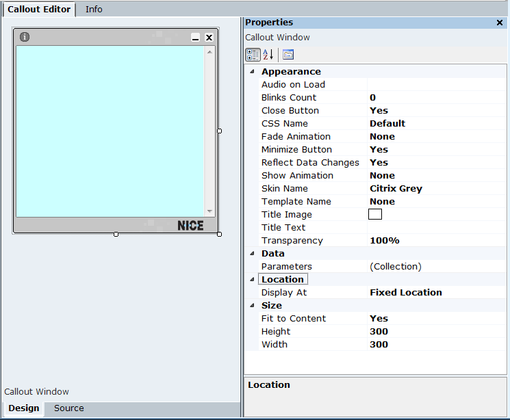The width and height of the screenshot is (510, 420).
Task: Switch to the Info tab
Action: coord(94,10)
